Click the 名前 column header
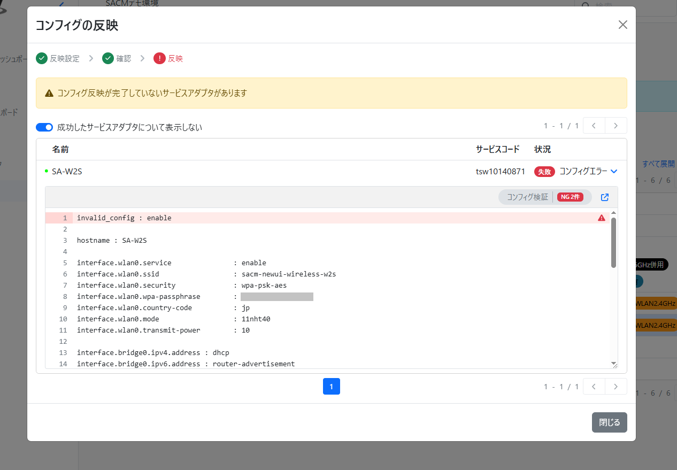677x470 pixels. [60, 149]
